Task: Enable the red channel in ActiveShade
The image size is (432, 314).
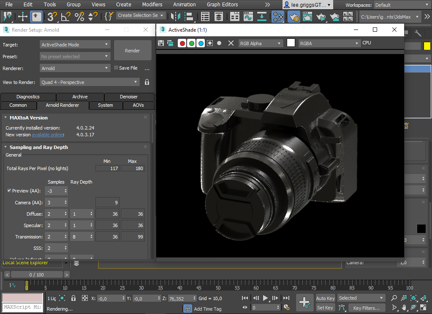Action: click(x=182, y=43)
